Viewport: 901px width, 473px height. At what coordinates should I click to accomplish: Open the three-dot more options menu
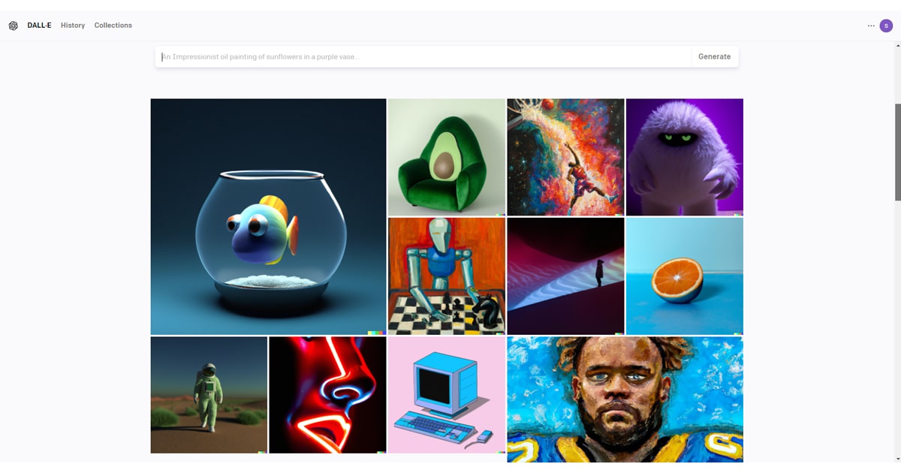(x=871, y=26)
